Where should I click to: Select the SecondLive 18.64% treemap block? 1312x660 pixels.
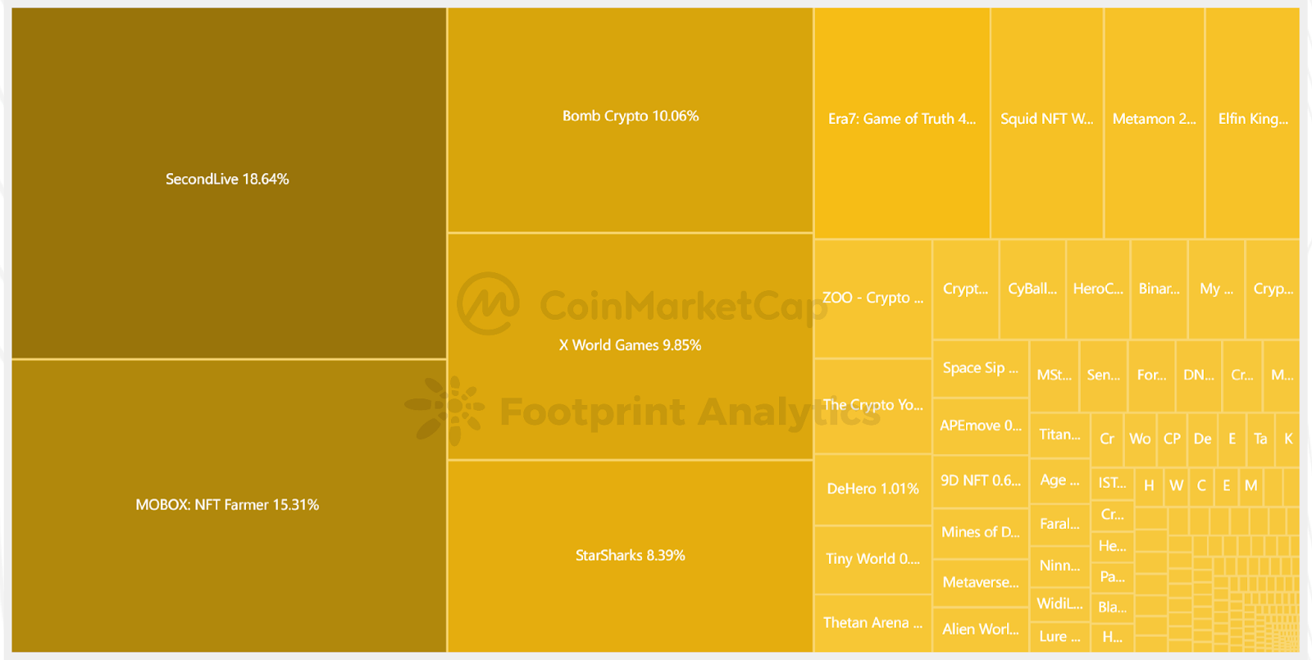pyautogui.click(x=228, y=179)
